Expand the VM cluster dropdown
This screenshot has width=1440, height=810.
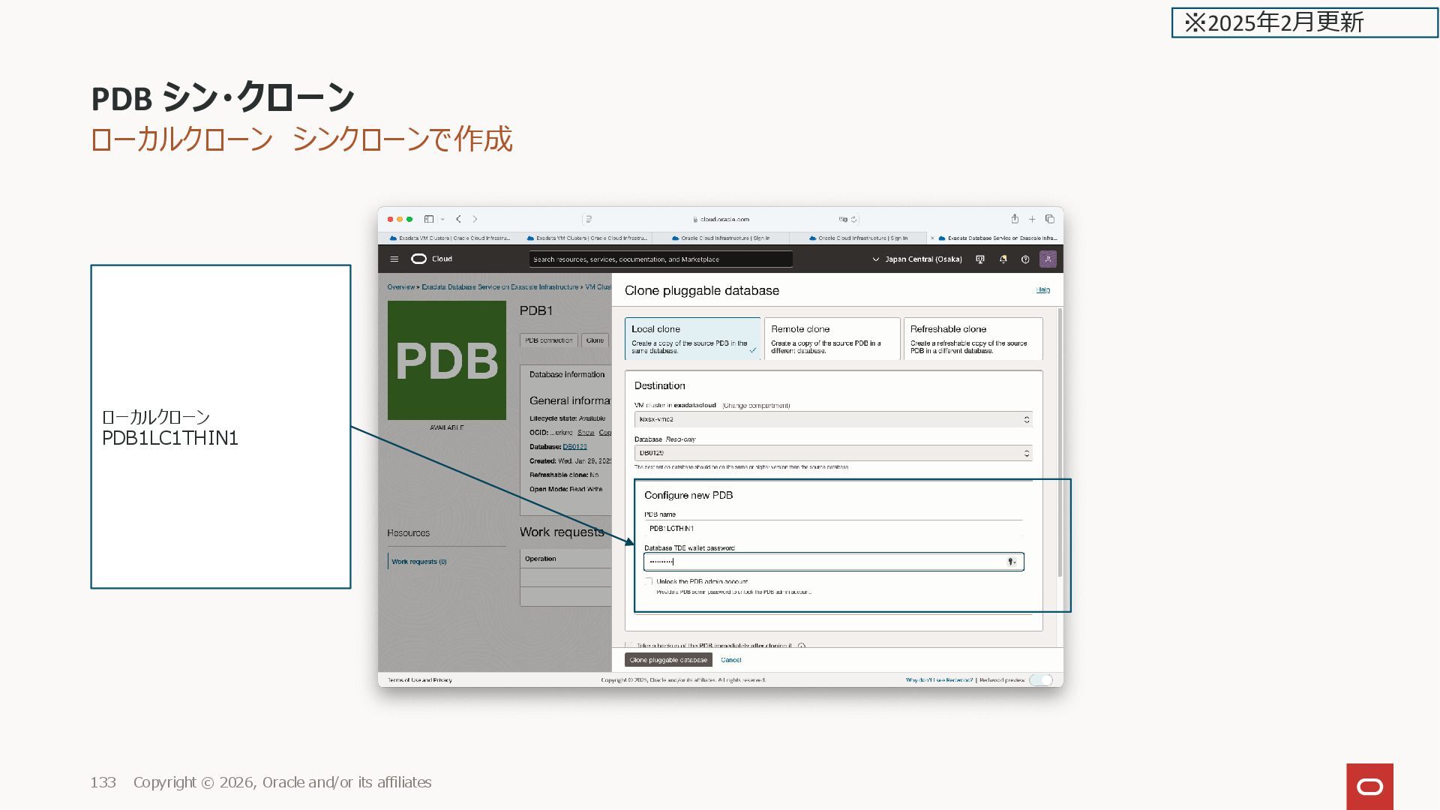tap(833, 419)
